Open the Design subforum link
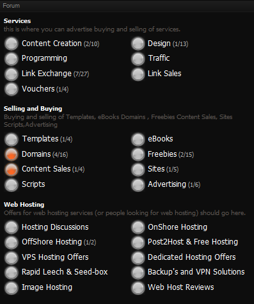Viewport: 254px width, 304px height. coord(159,44)
